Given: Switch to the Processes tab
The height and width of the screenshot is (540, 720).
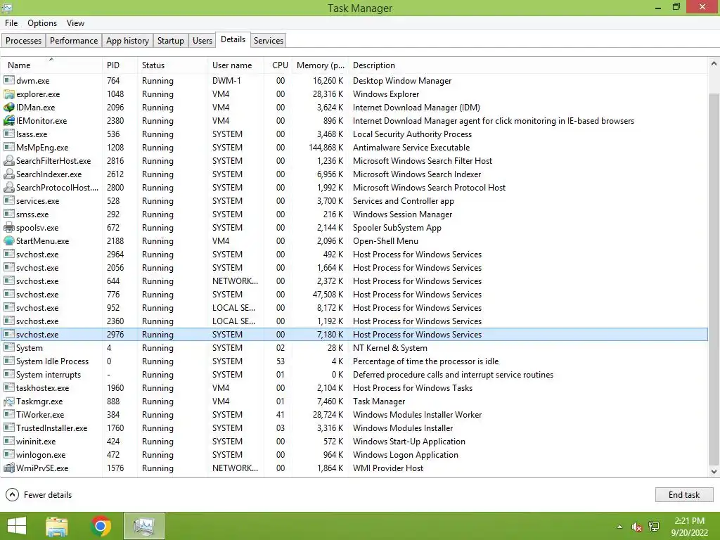Looking at the screenshot, I should click(x=23, y=40).
